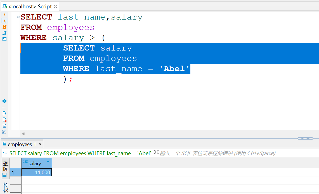319x194 pixels.
Task: Switch results to text view (文本)
Action: 5,188
